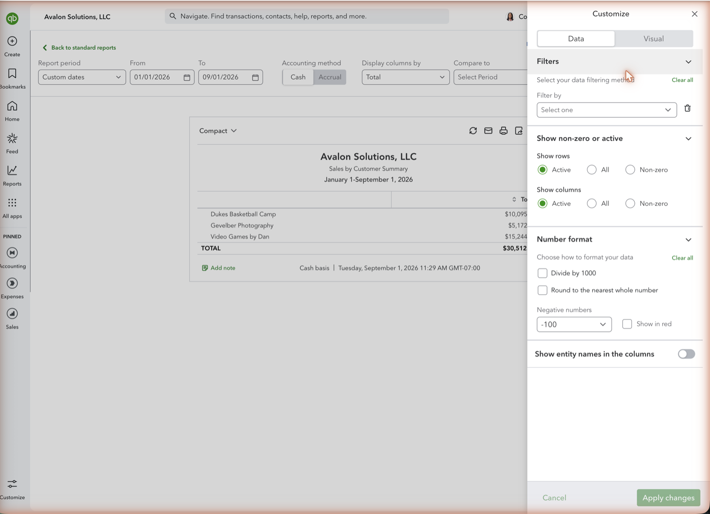Click the Navigate search field
710x514 pixels.
307,16
